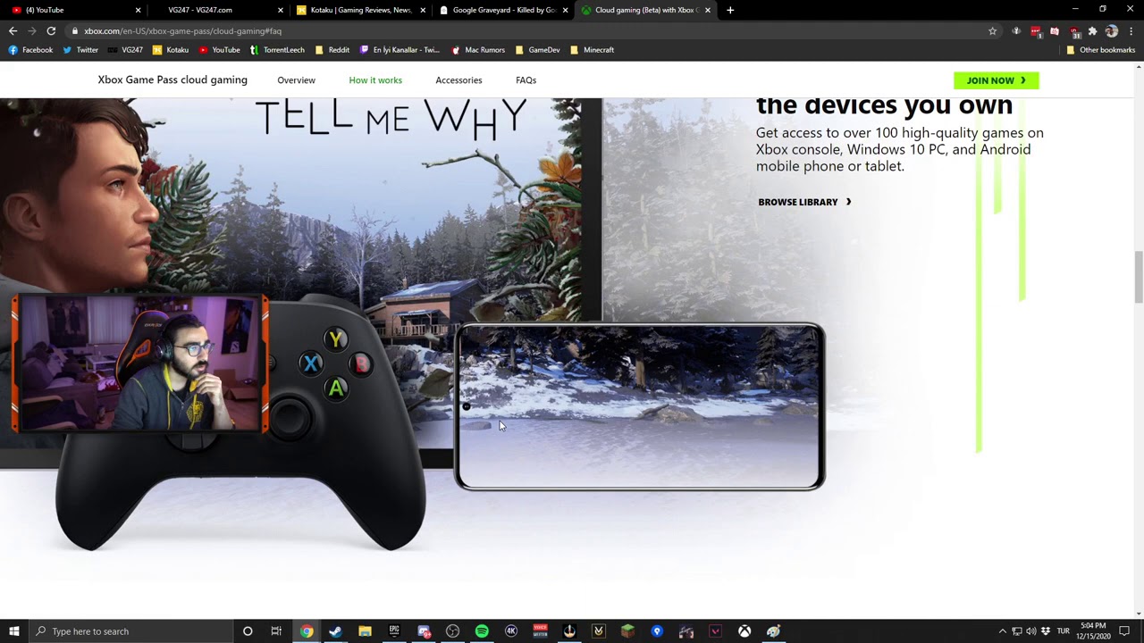Close the (4) YouTube tab
Screen dimensions: 1144x643
click(x=138, y=10)
